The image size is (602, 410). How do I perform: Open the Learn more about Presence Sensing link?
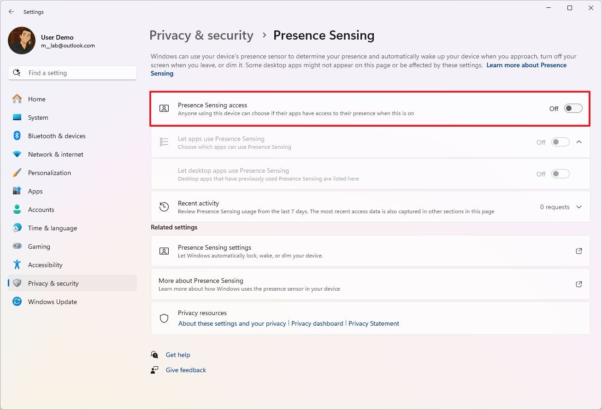tap(526, 65)
